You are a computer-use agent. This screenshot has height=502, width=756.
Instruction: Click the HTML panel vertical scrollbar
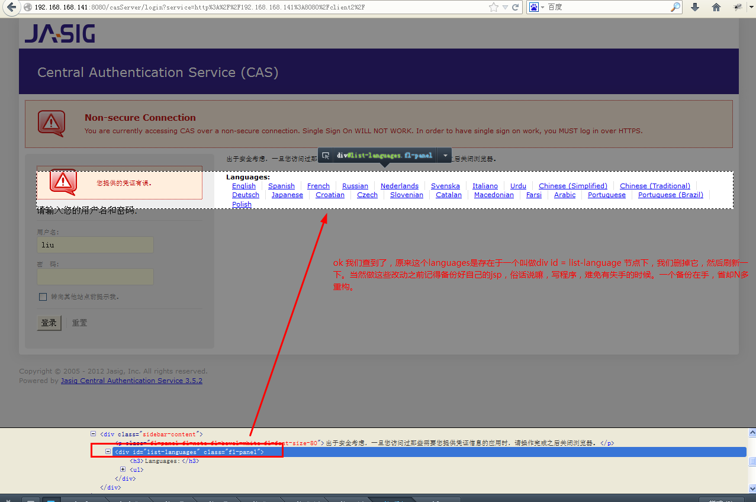point(751,461)
